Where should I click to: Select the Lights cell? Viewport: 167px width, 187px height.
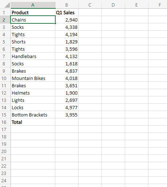click(x=33, y=100)
